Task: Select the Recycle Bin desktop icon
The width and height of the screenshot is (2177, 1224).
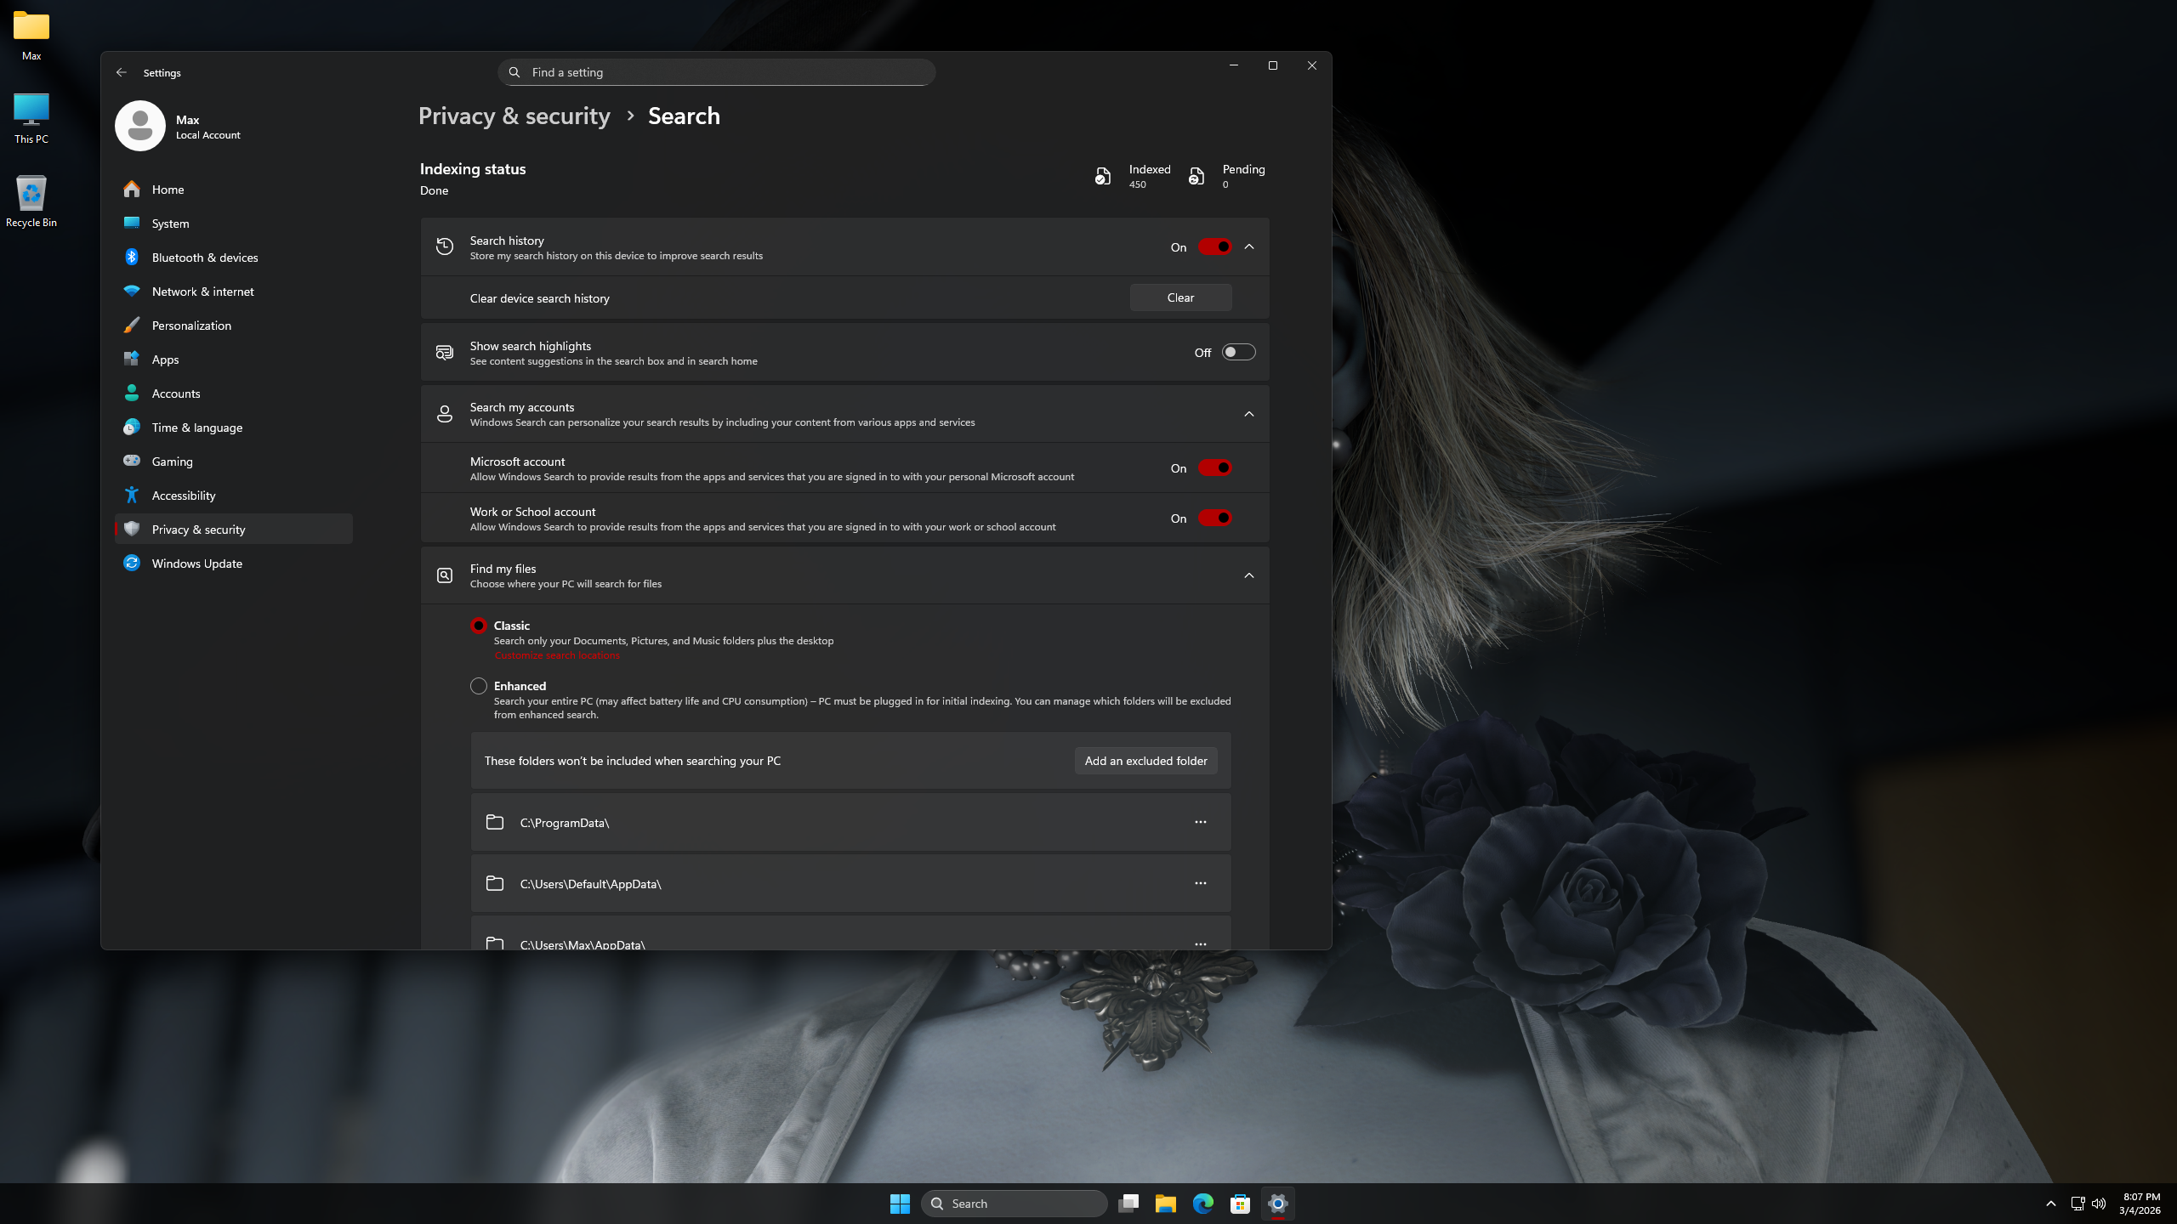Action: [x=31, y=201]
